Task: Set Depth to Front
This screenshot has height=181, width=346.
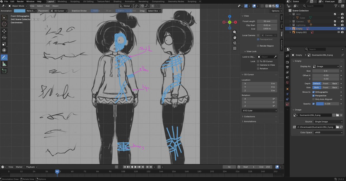Action: tap(326, 83)
